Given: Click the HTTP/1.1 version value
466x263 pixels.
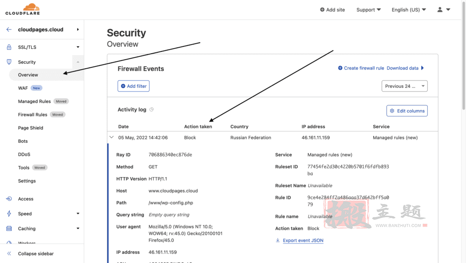Looking at the screenshot, I should tap(158, 179).
